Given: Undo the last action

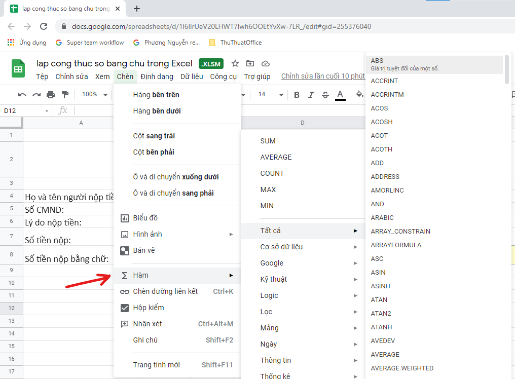Looking at the screenshot, I should click(x=22, y=94).
